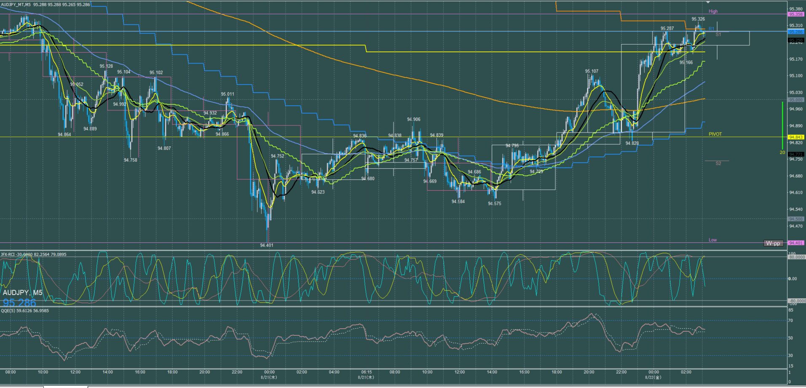Screen dimensions: 806x388
Task: Click the pink 94.401 Low price tag
Action: click(796, 243)
